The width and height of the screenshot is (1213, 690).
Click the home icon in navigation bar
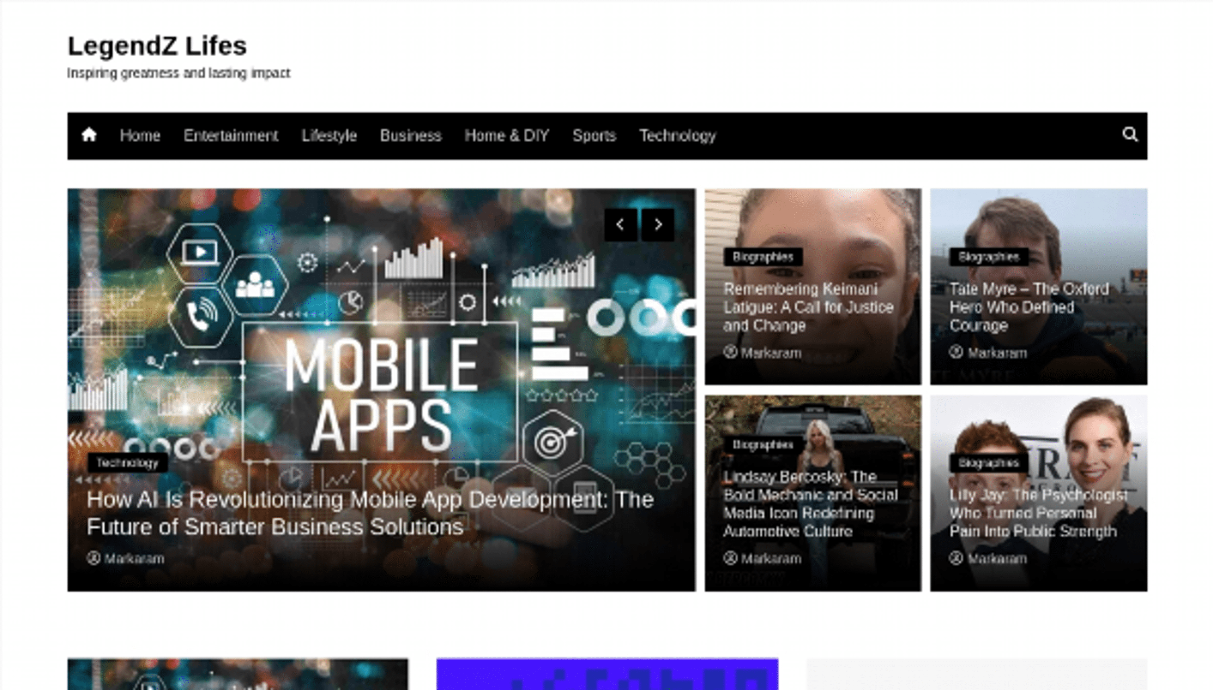click(x=89, y=135)
